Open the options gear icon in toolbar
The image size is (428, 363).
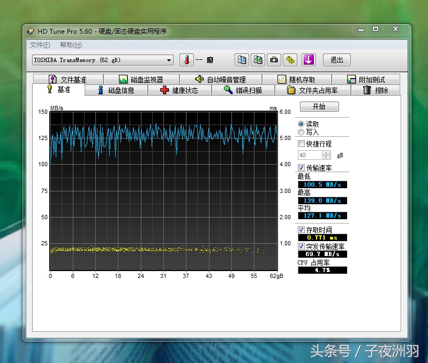[x=290, y=60]
